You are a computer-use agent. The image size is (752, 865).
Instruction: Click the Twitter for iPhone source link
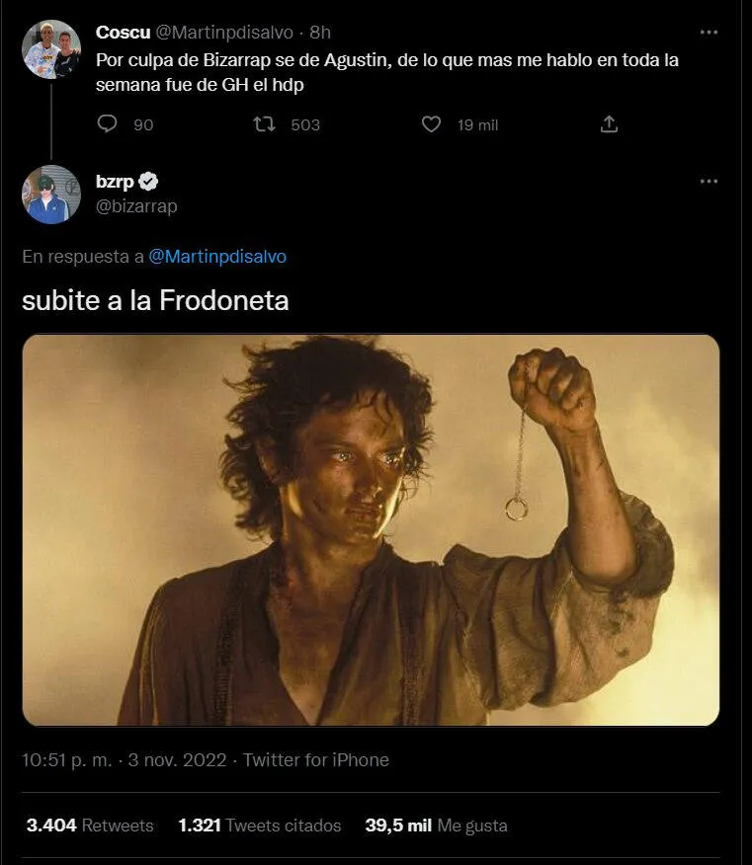(x=316, y=760)
